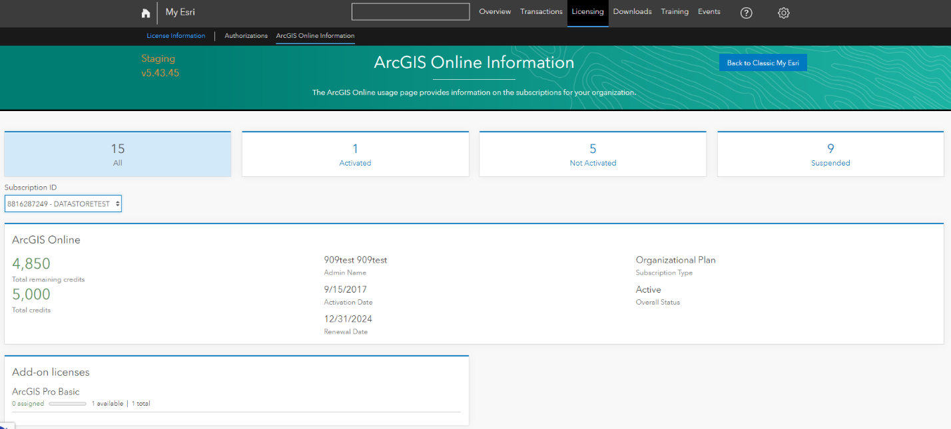Click the Back to Classic My Esri button

pyautogui.click(x=763, y=63)
